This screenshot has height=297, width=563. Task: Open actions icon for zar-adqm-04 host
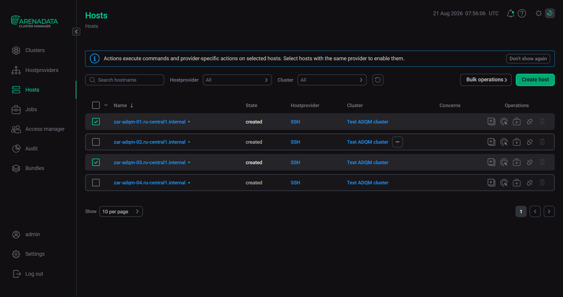pyautogui.click(x=504, y=183)
